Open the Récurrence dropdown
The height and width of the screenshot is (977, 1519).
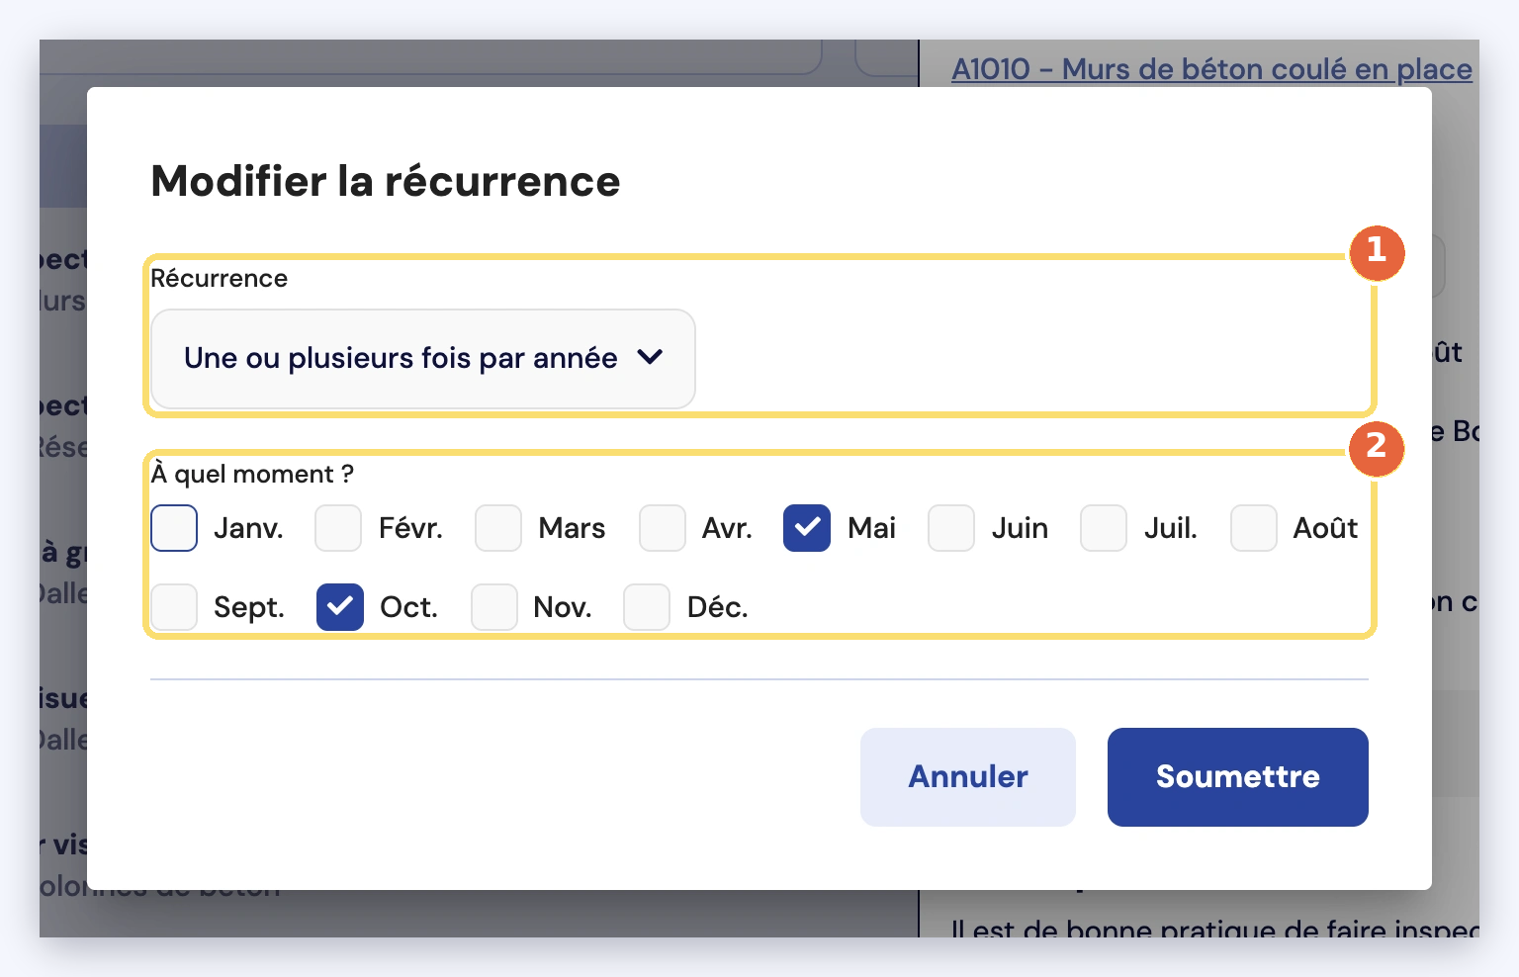423,359
